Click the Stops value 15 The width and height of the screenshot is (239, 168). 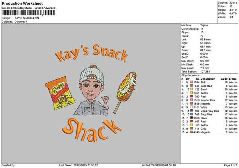(x=202, y=32)
